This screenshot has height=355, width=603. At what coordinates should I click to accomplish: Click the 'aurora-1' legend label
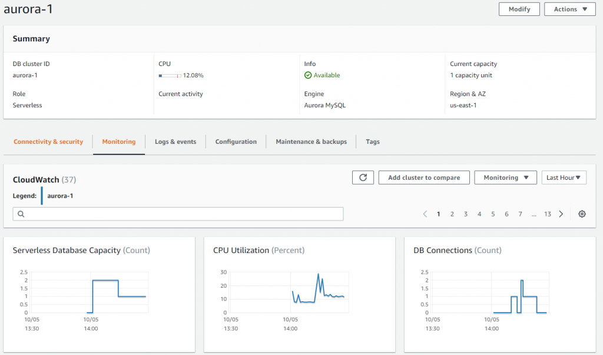60,196
